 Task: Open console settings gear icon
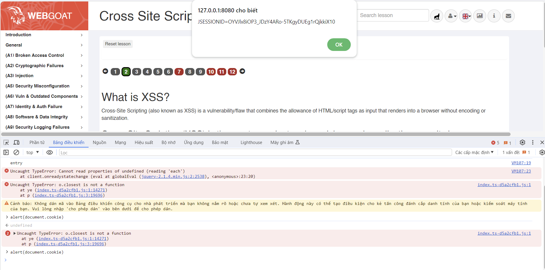(542, 152)
